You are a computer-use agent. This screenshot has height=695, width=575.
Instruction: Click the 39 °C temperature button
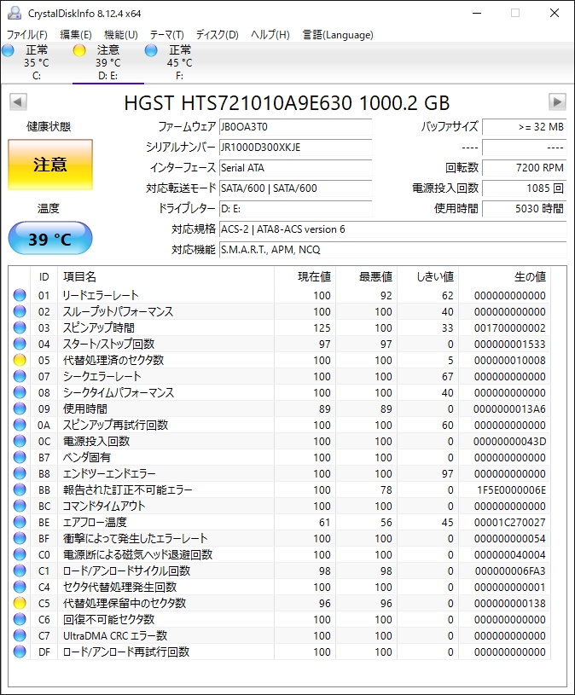click(49, 239)
